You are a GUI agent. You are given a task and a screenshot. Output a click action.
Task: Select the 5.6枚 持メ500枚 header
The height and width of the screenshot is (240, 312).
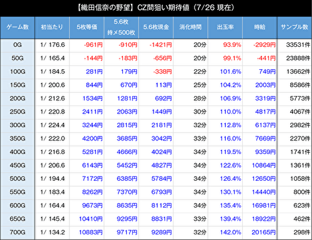pos(121,27)
